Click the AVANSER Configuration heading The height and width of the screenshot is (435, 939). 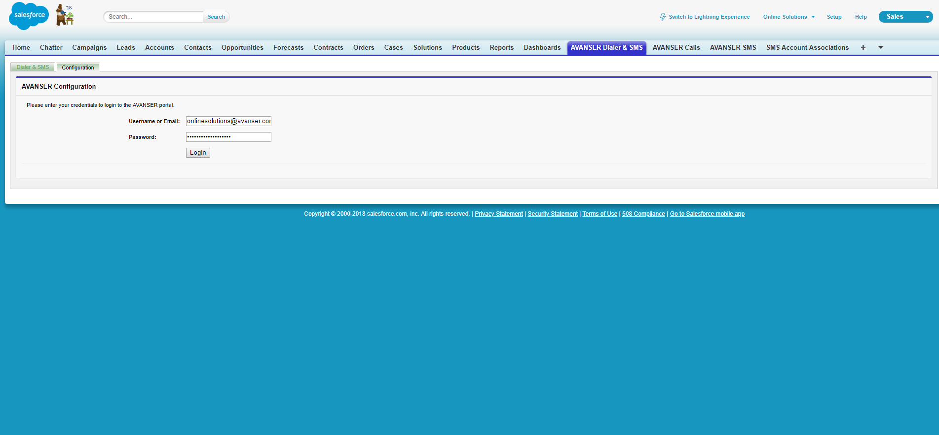(59, 86)
